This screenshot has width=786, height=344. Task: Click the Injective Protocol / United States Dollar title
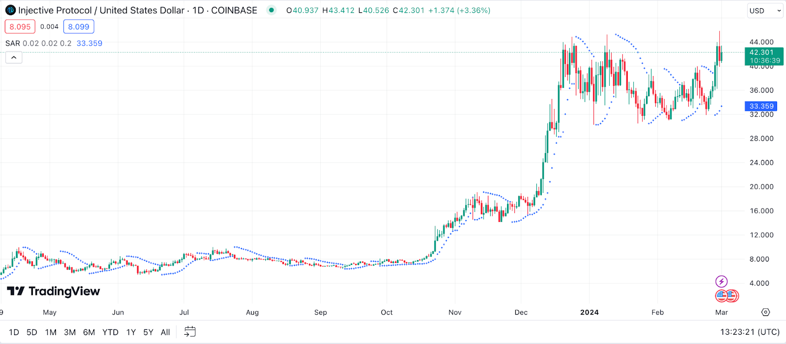(x=101, y=10)
